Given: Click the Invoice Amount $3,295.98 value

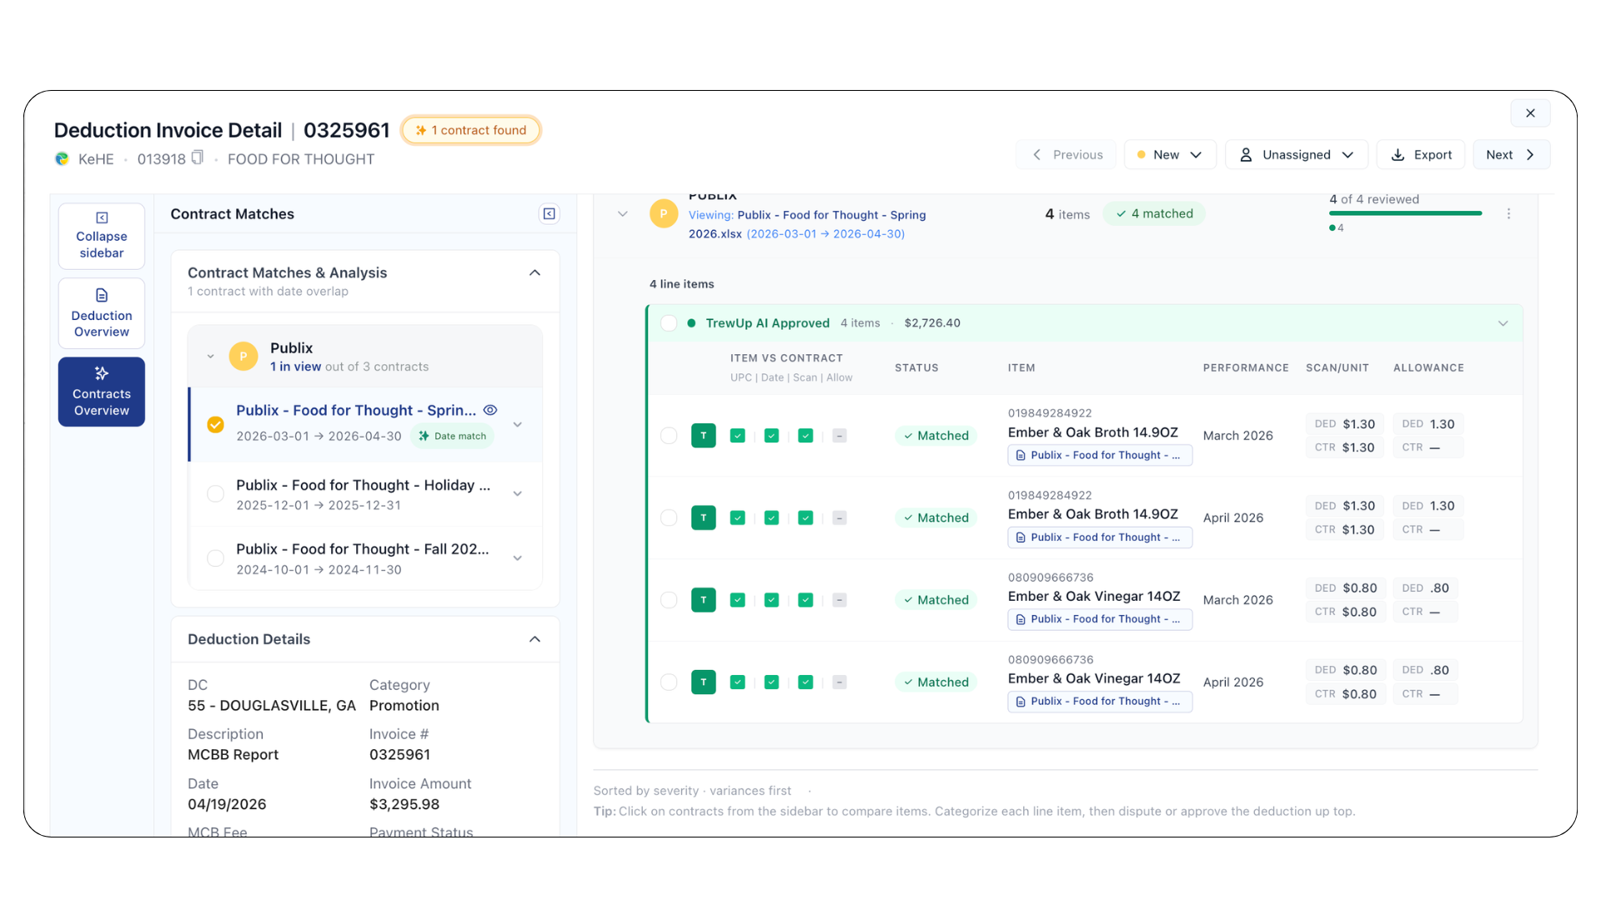Looking at the screenshot, I should tap(404, 804).
